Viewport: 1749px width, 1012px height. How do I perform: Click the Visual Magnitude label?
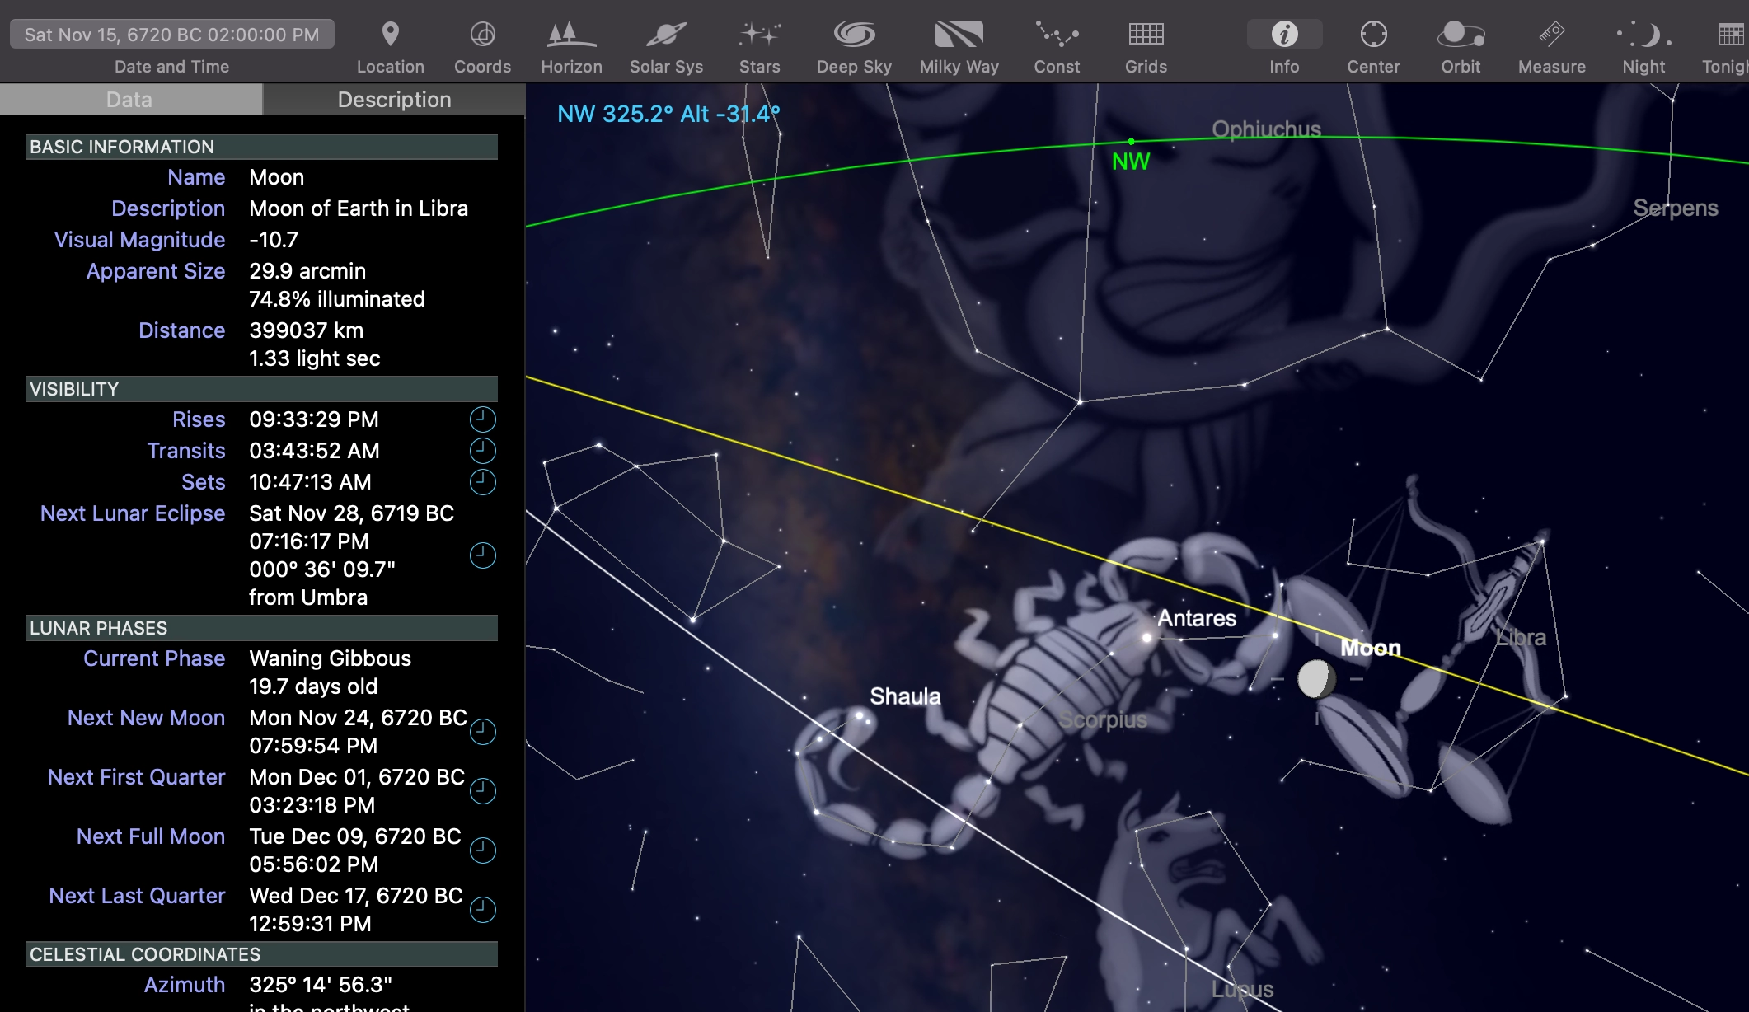click(139, 240)
